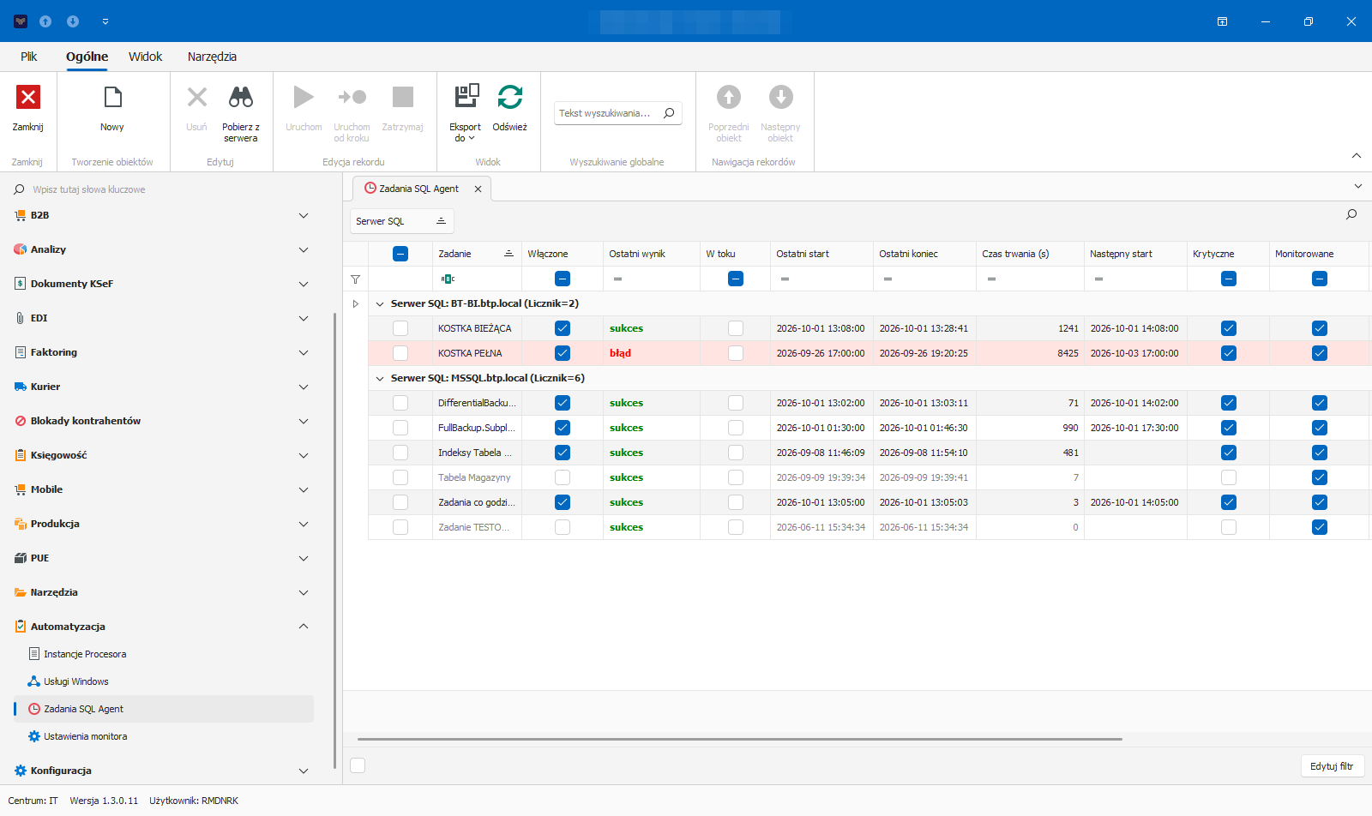
Task: Open Instancje Procesora in sidebar
Action: [85, 654]
